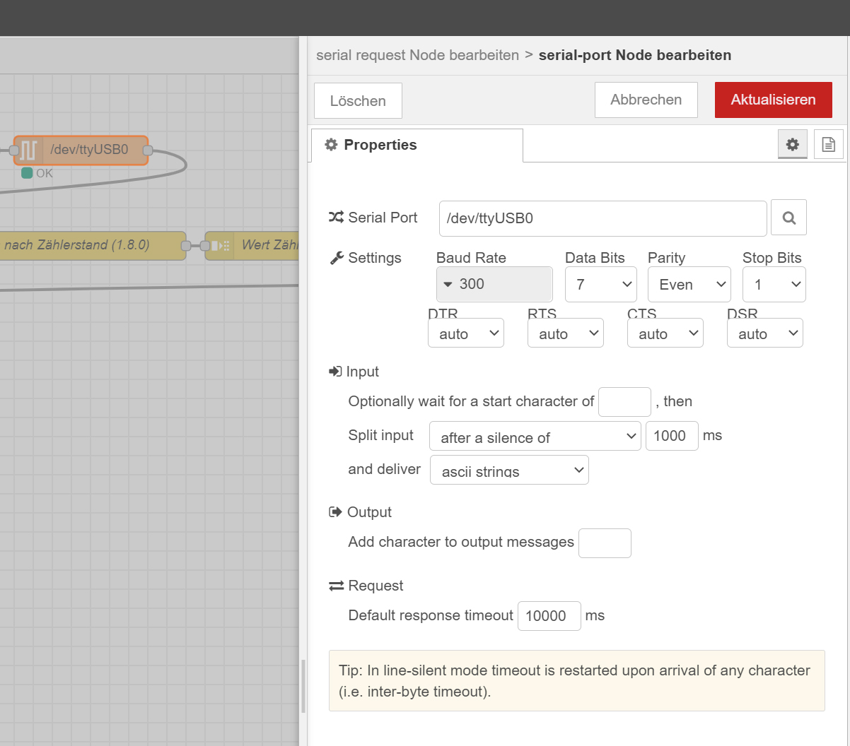Open the Baud Rate dropdown
The height and width of the screenshot is (746, 850).
coord(494,284)
